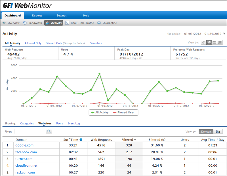
Task: Click the 01/10/2012 peak data point
Action: 99,74
